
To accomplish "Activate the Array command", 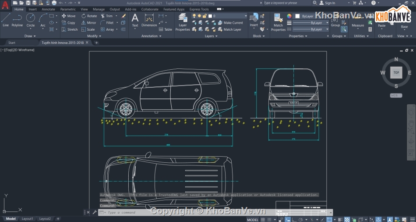I will (107, 29).
